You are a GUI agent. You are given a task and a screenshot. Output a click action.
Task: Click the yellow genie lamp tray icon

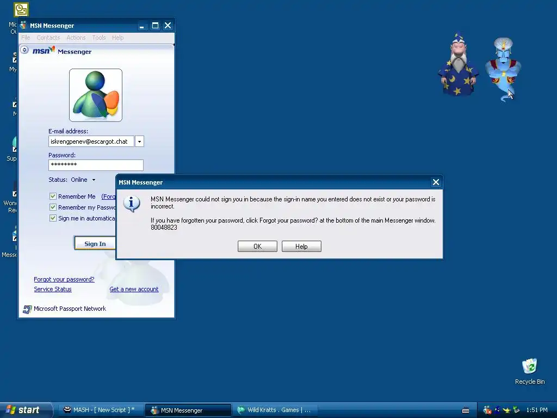pos(506,410)
